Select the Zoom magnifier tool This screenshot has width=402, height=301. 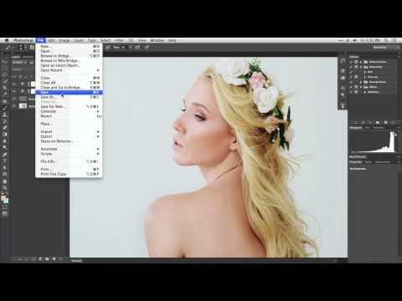point(4,188)
